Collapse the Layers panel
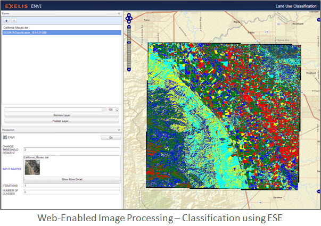This screenshot has width=321, height=226. [x=119, y=12]
